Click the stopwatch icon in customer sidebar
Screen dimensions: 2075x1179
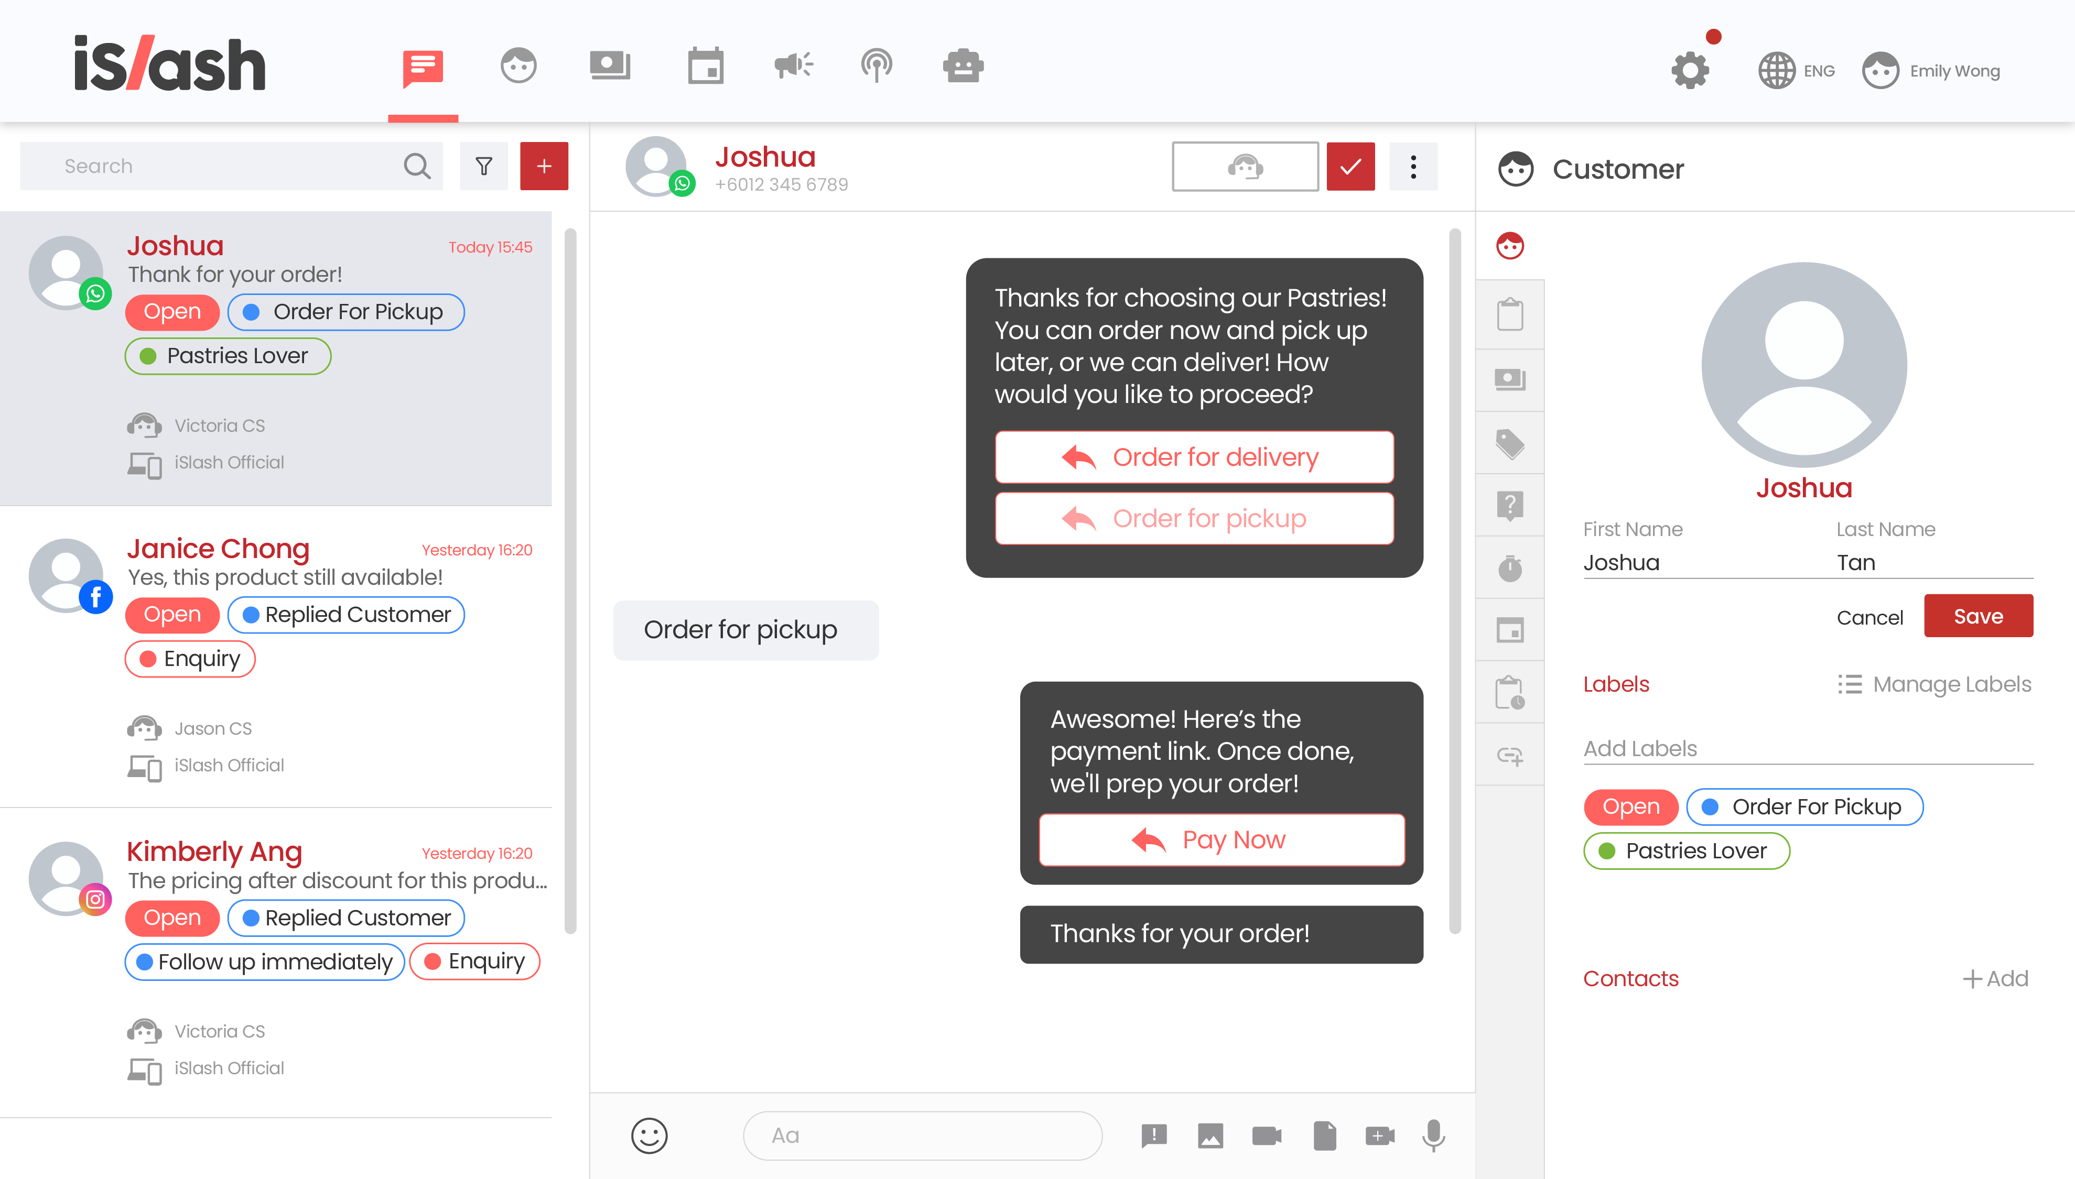pyautogui.click(x=1510, y=567)
